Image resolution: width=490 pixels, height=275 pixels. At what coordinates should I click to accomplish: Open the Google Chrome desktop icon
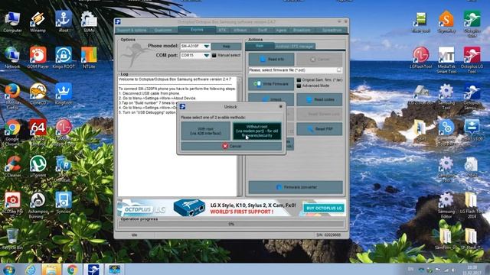pyautogui.click(x=12, y=132)
